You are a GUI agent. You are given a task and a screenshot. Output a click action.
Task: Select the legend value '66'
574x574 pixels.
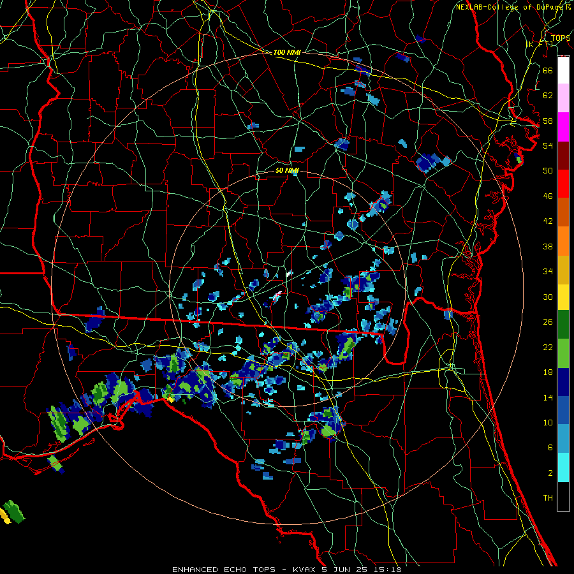[548, 70]
